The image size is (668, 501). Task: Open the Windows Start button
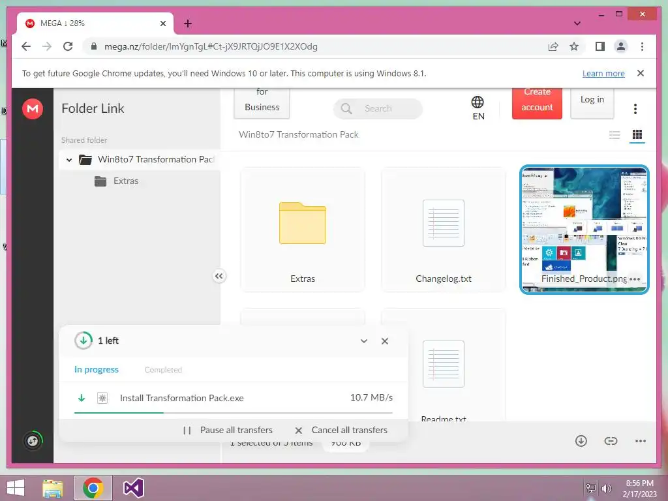(16, 488)
